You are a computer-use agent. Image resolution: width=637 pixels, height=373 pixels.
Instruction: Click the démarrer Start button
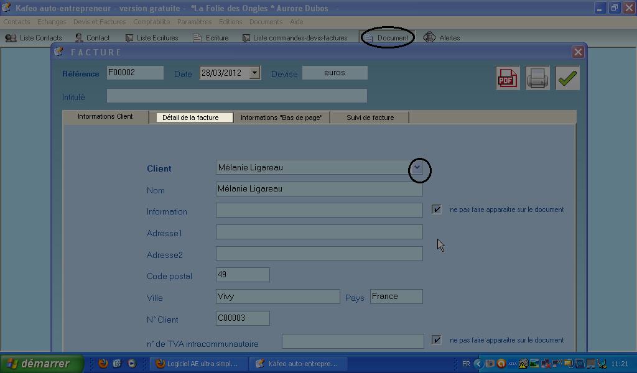tap(41, 364)
